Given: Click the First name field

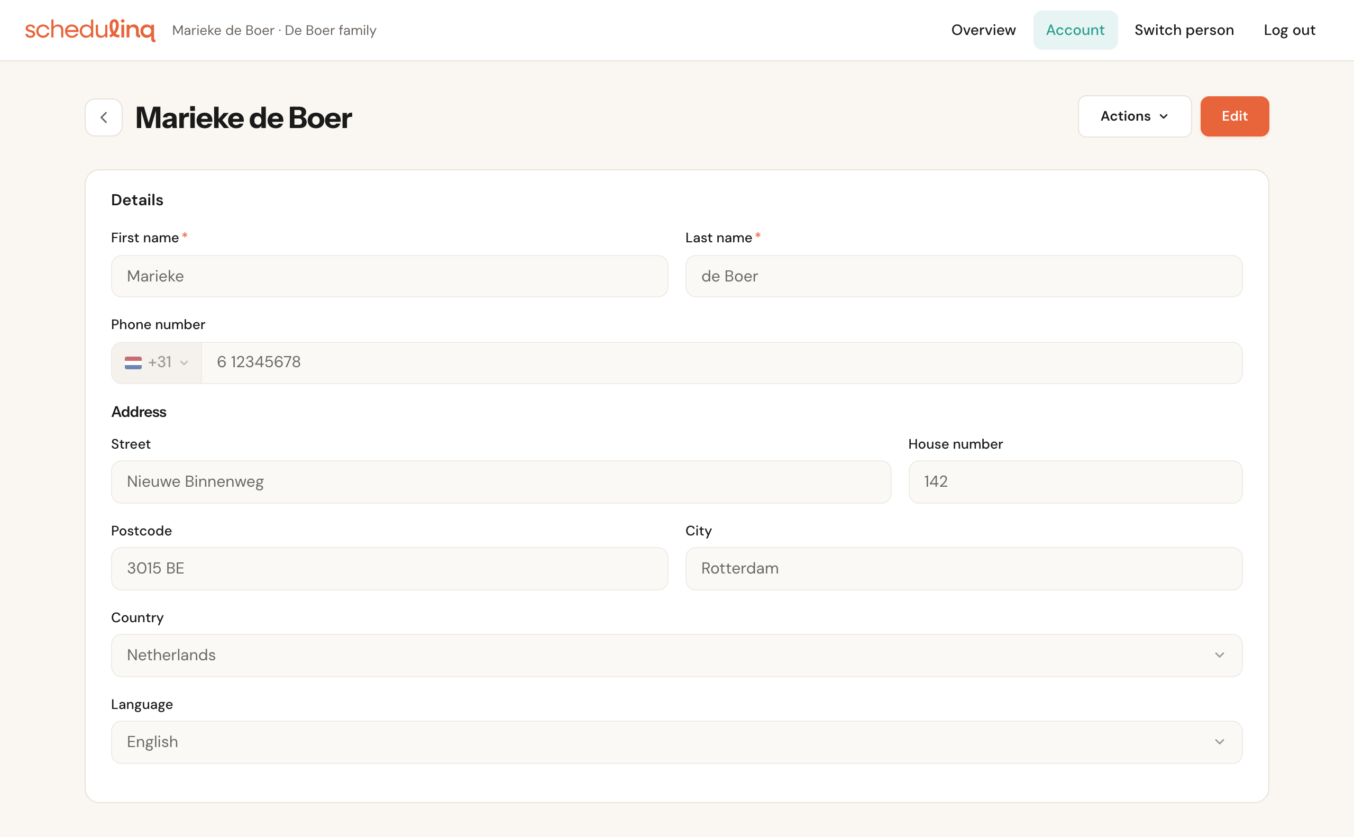Looking at the screenshot, I should coord(390,276).
